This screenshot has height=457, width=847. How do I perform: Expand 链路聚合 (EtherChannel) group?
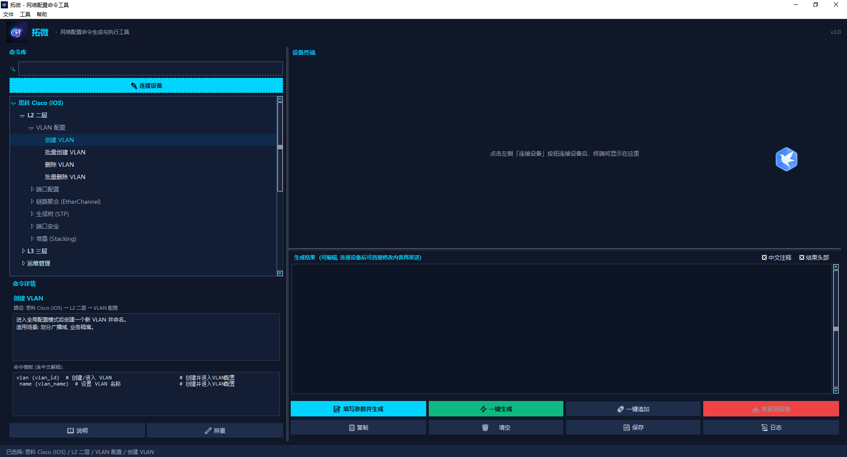pos(32,202)
